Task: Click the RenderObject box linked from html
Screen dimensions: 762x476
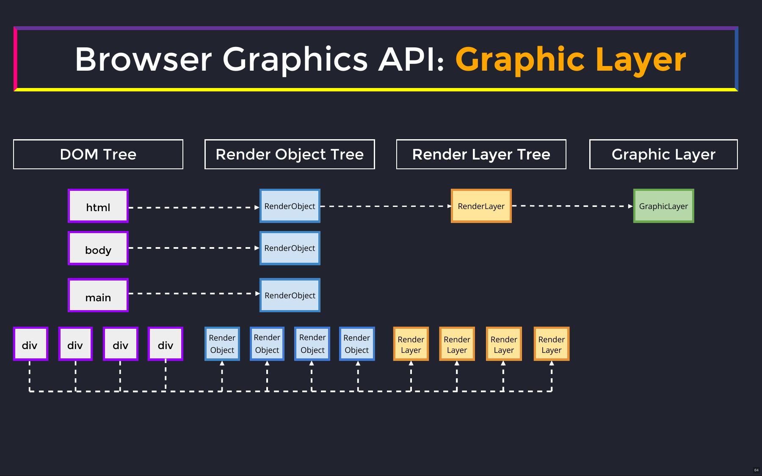Action: 290,206
